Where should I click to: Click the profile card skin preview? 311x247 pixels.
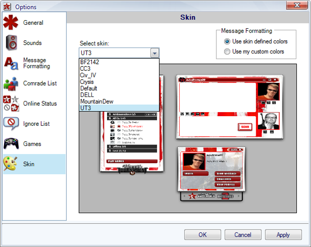click(212, 174)
